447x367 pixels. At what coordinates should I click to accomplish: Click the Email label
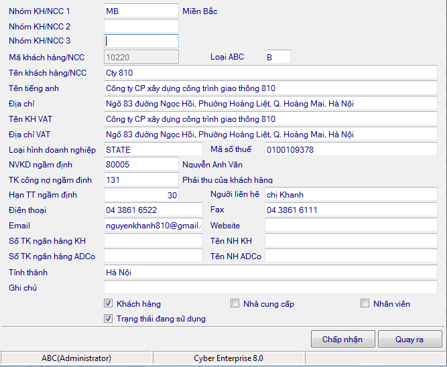click(x=19, y=226)
